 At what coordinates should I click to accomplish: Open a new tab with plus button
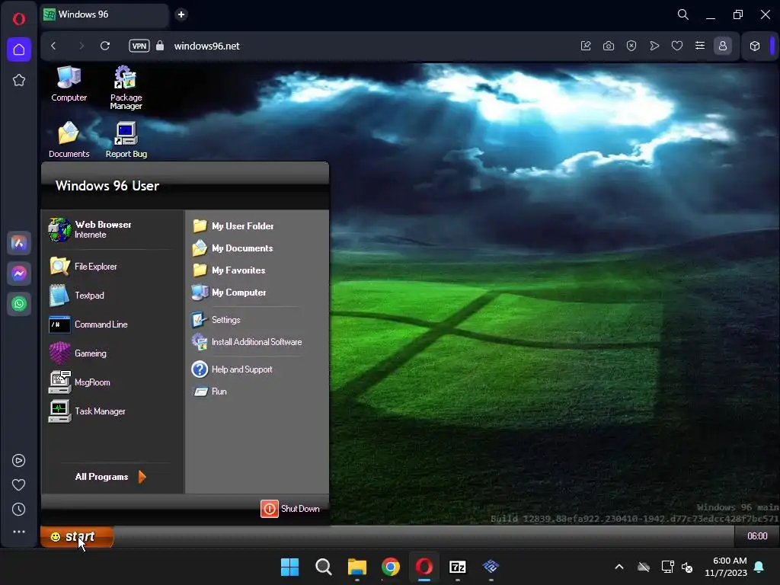click(x=181, y=14)
